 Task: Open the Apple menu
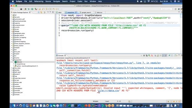[13, 1]
